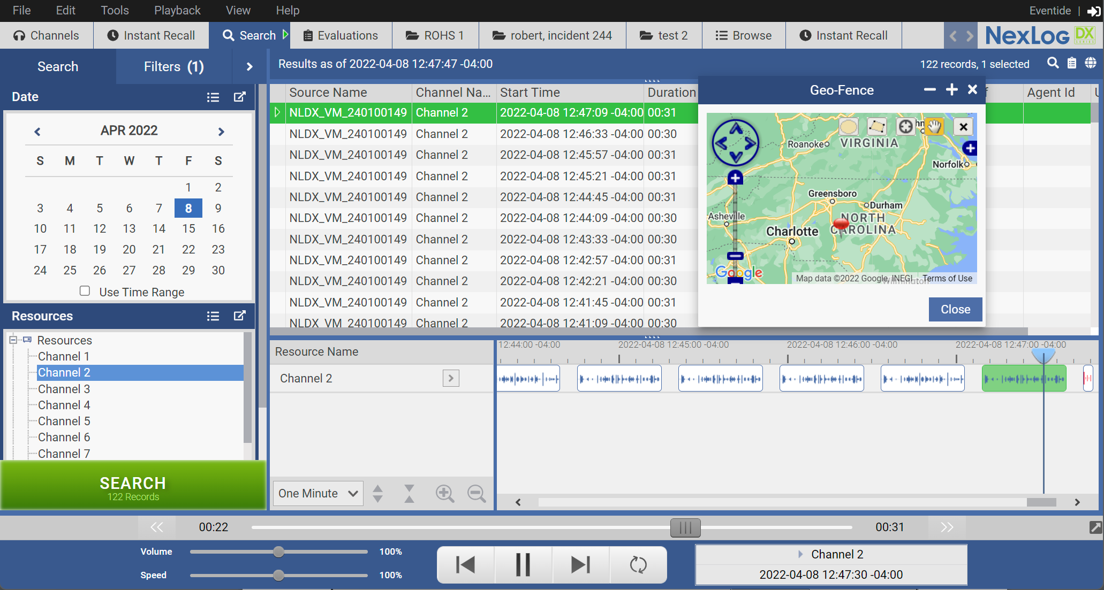Expand the Channel 2 resource row arrow

451,378
